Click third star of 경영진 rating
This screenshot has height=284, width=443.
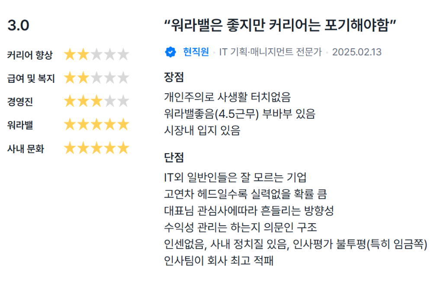96,102
